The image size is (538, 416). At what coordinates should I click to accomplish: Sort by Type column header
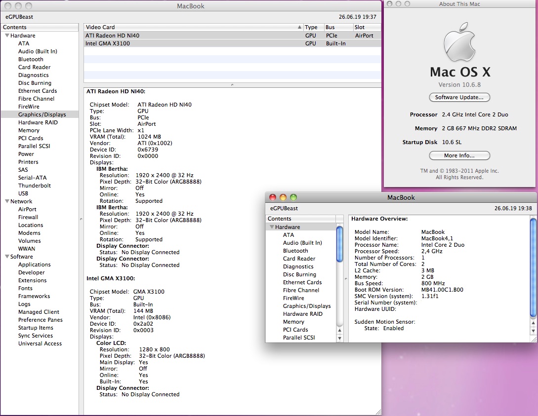click(314, 27)
